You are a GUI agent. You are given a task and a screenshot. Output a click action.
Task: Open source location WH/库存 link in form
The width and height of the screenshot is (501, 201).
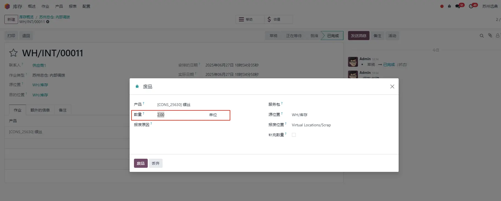pyautogui.click(x=40, y=85)
